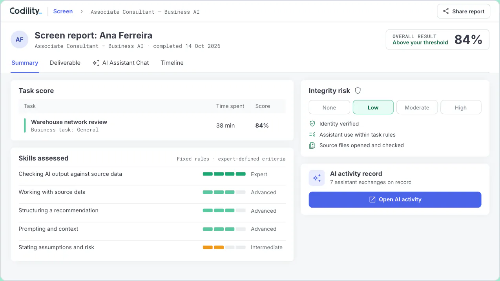Click the Fixed rules · expert-defined criteria note
The image size is (500, 281).
point(231,159)
